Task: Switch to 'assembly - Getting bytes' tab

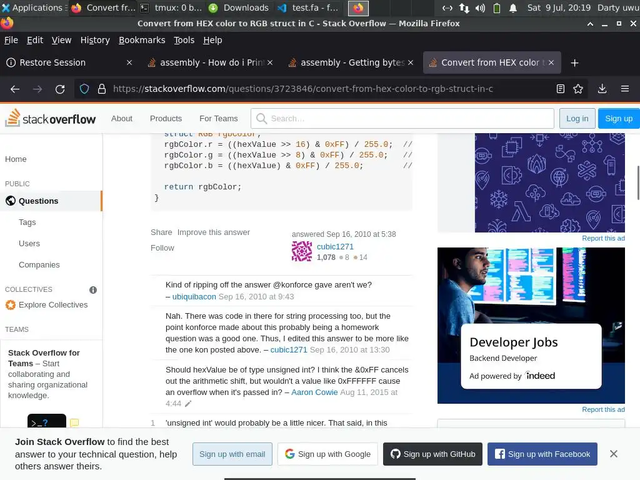Action: [351, 62]
